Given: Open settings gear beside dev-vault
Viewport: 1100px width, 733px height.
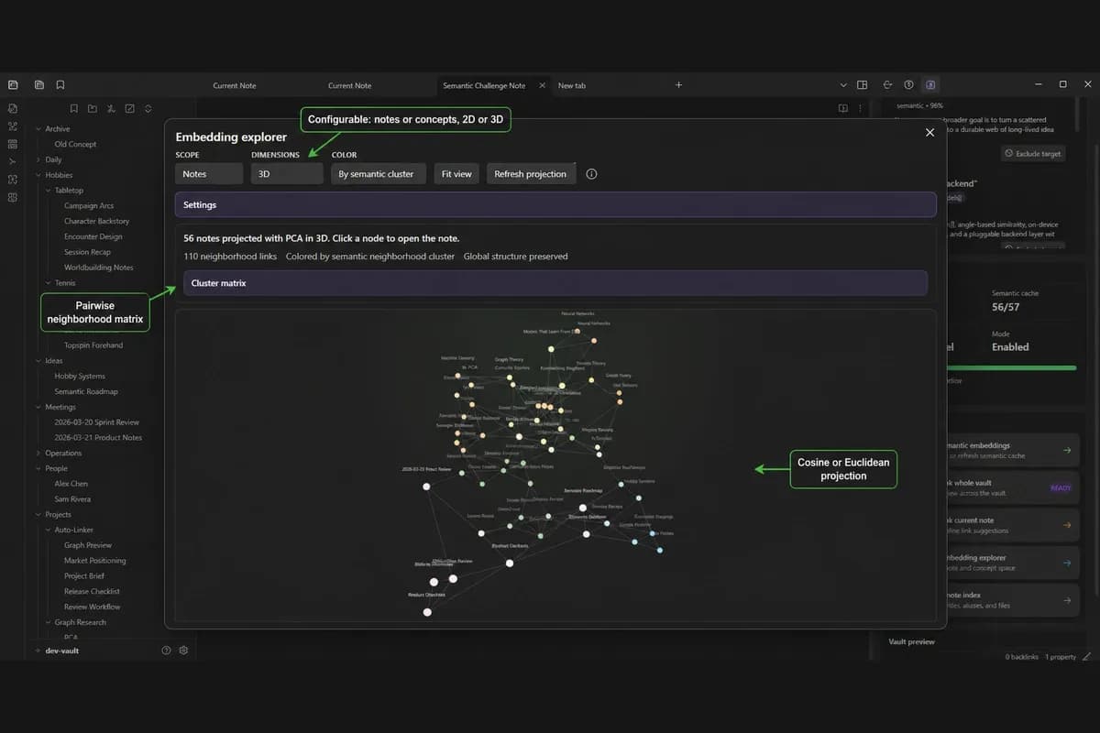Looking at the screenshot, I should click(183, 651).
